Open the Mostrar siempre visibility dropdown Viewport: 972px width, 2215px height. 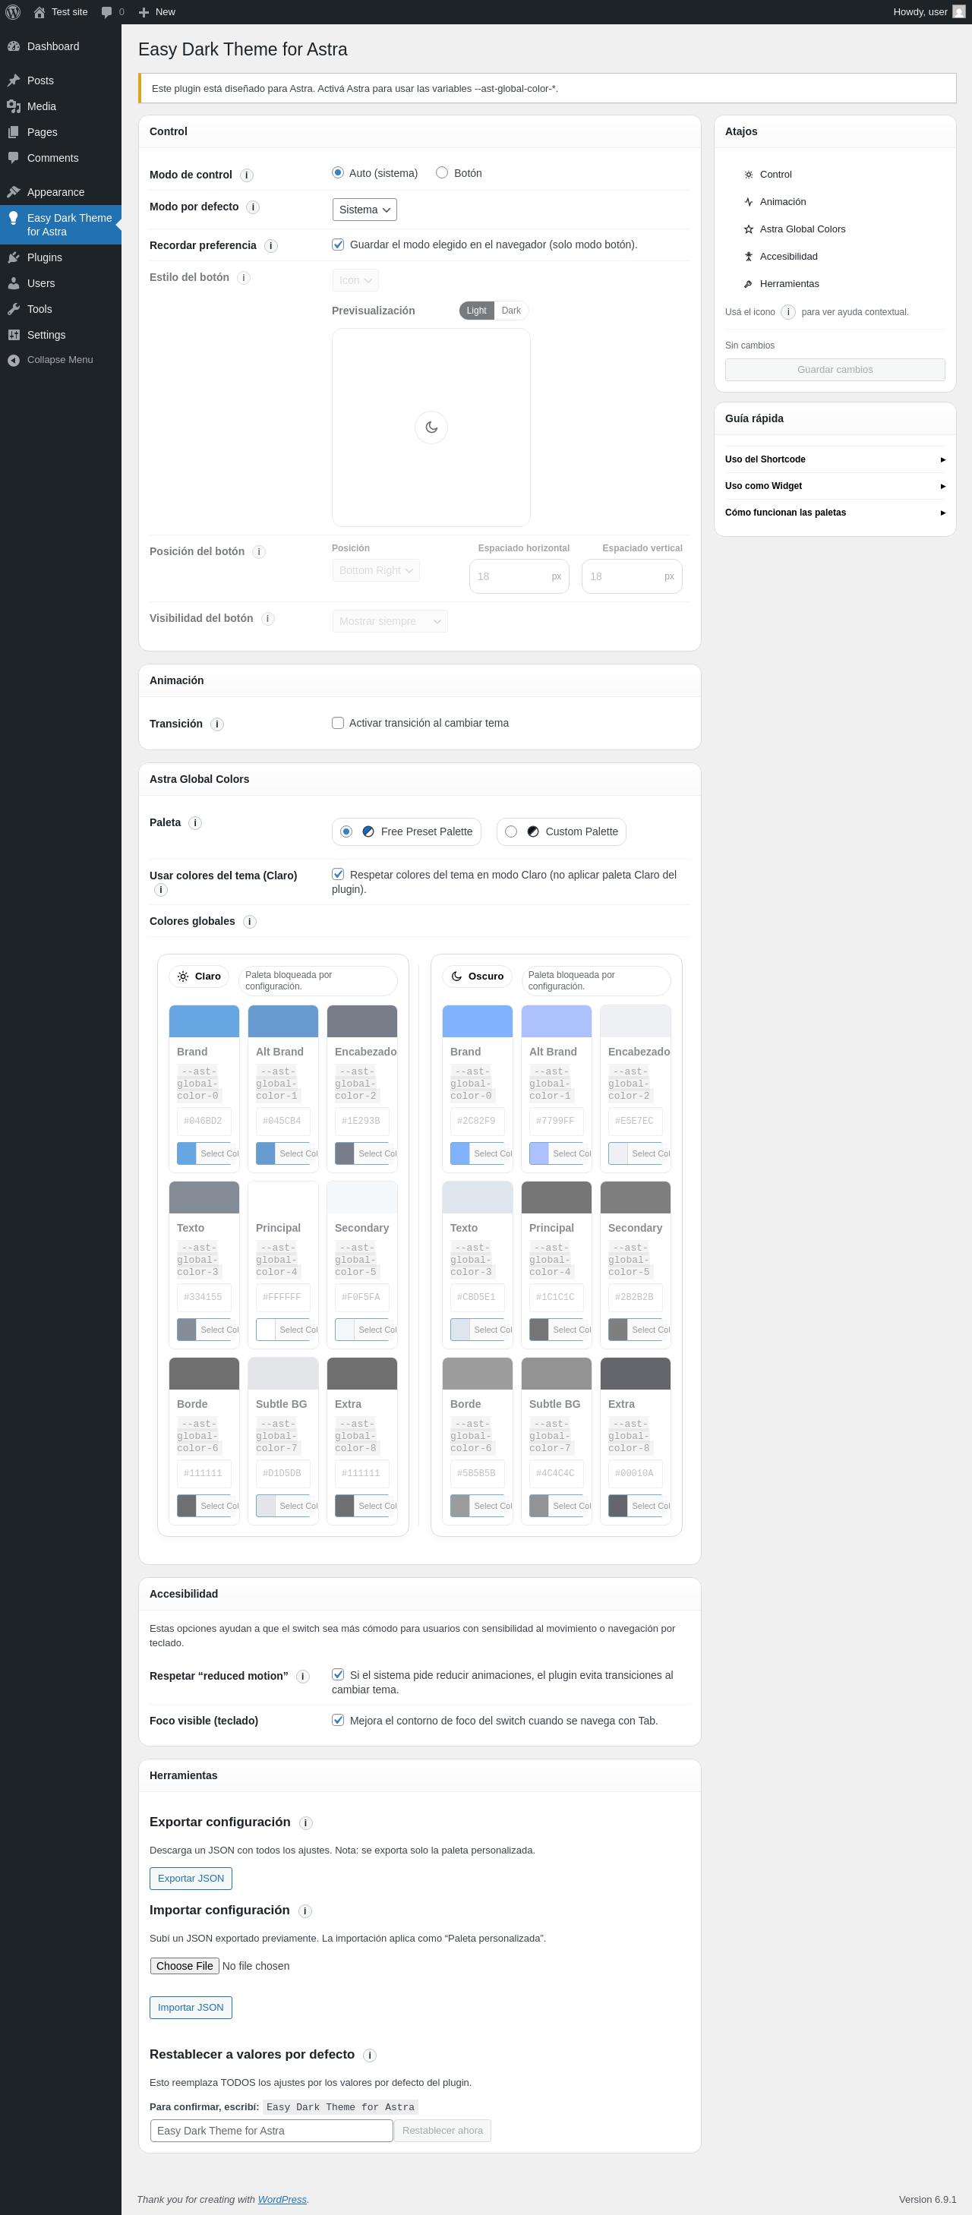(x=390, y=621)
